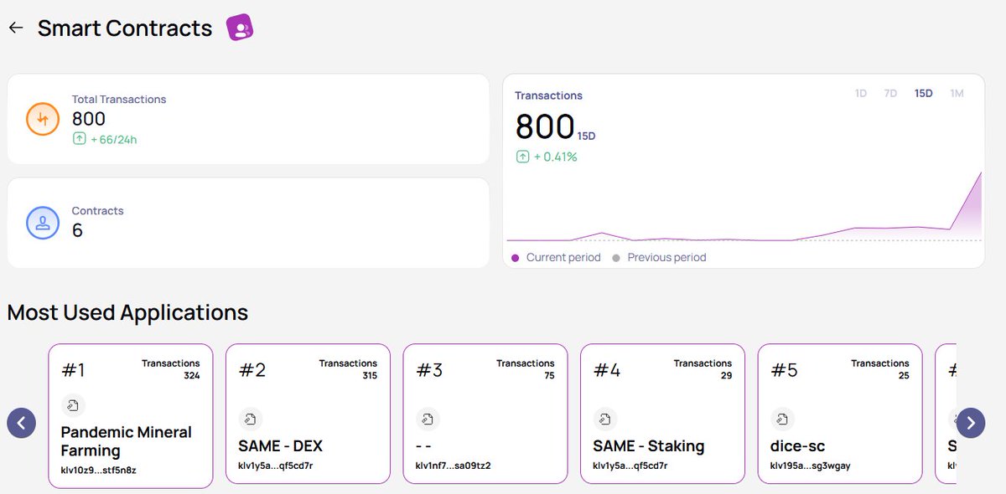Click address klv1nf7...sa09tz2
The width and height of the screenshot is (1006, 494).
[x=453, y=466]
